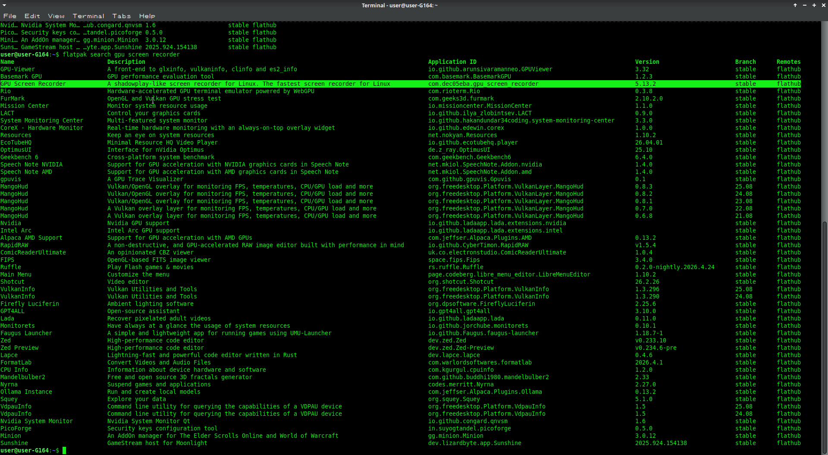Click description "Play Flash games & movies"

151,267
